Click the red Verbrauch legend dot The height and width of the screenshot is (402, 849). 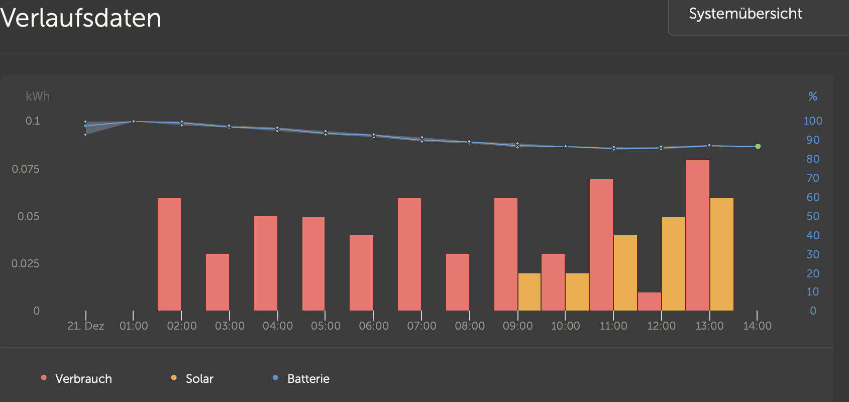click(44, 378)
